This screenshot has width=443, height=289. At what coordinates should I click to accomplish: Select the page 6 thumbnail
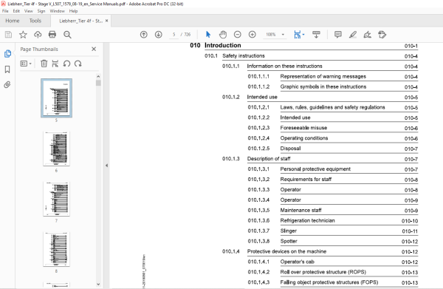click(57, 149)
